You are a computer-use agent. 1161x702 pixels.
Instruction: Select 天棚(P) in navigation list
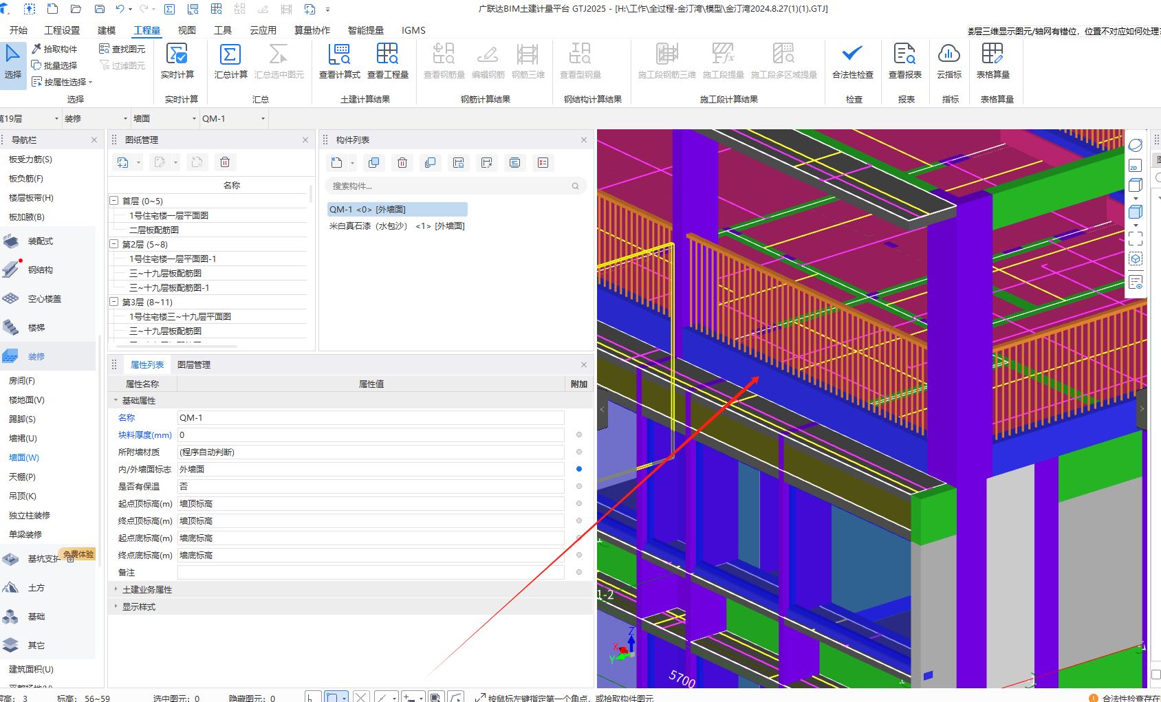click(x=22, y=476)
